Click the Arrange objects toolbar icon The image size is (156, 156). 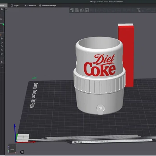click(x=87, y=10)
